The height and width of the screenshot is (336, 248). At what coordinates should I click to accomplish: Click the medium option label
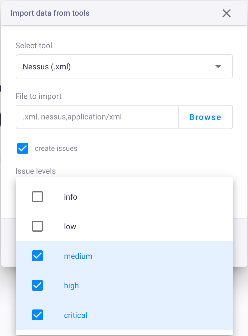[78, 256]
